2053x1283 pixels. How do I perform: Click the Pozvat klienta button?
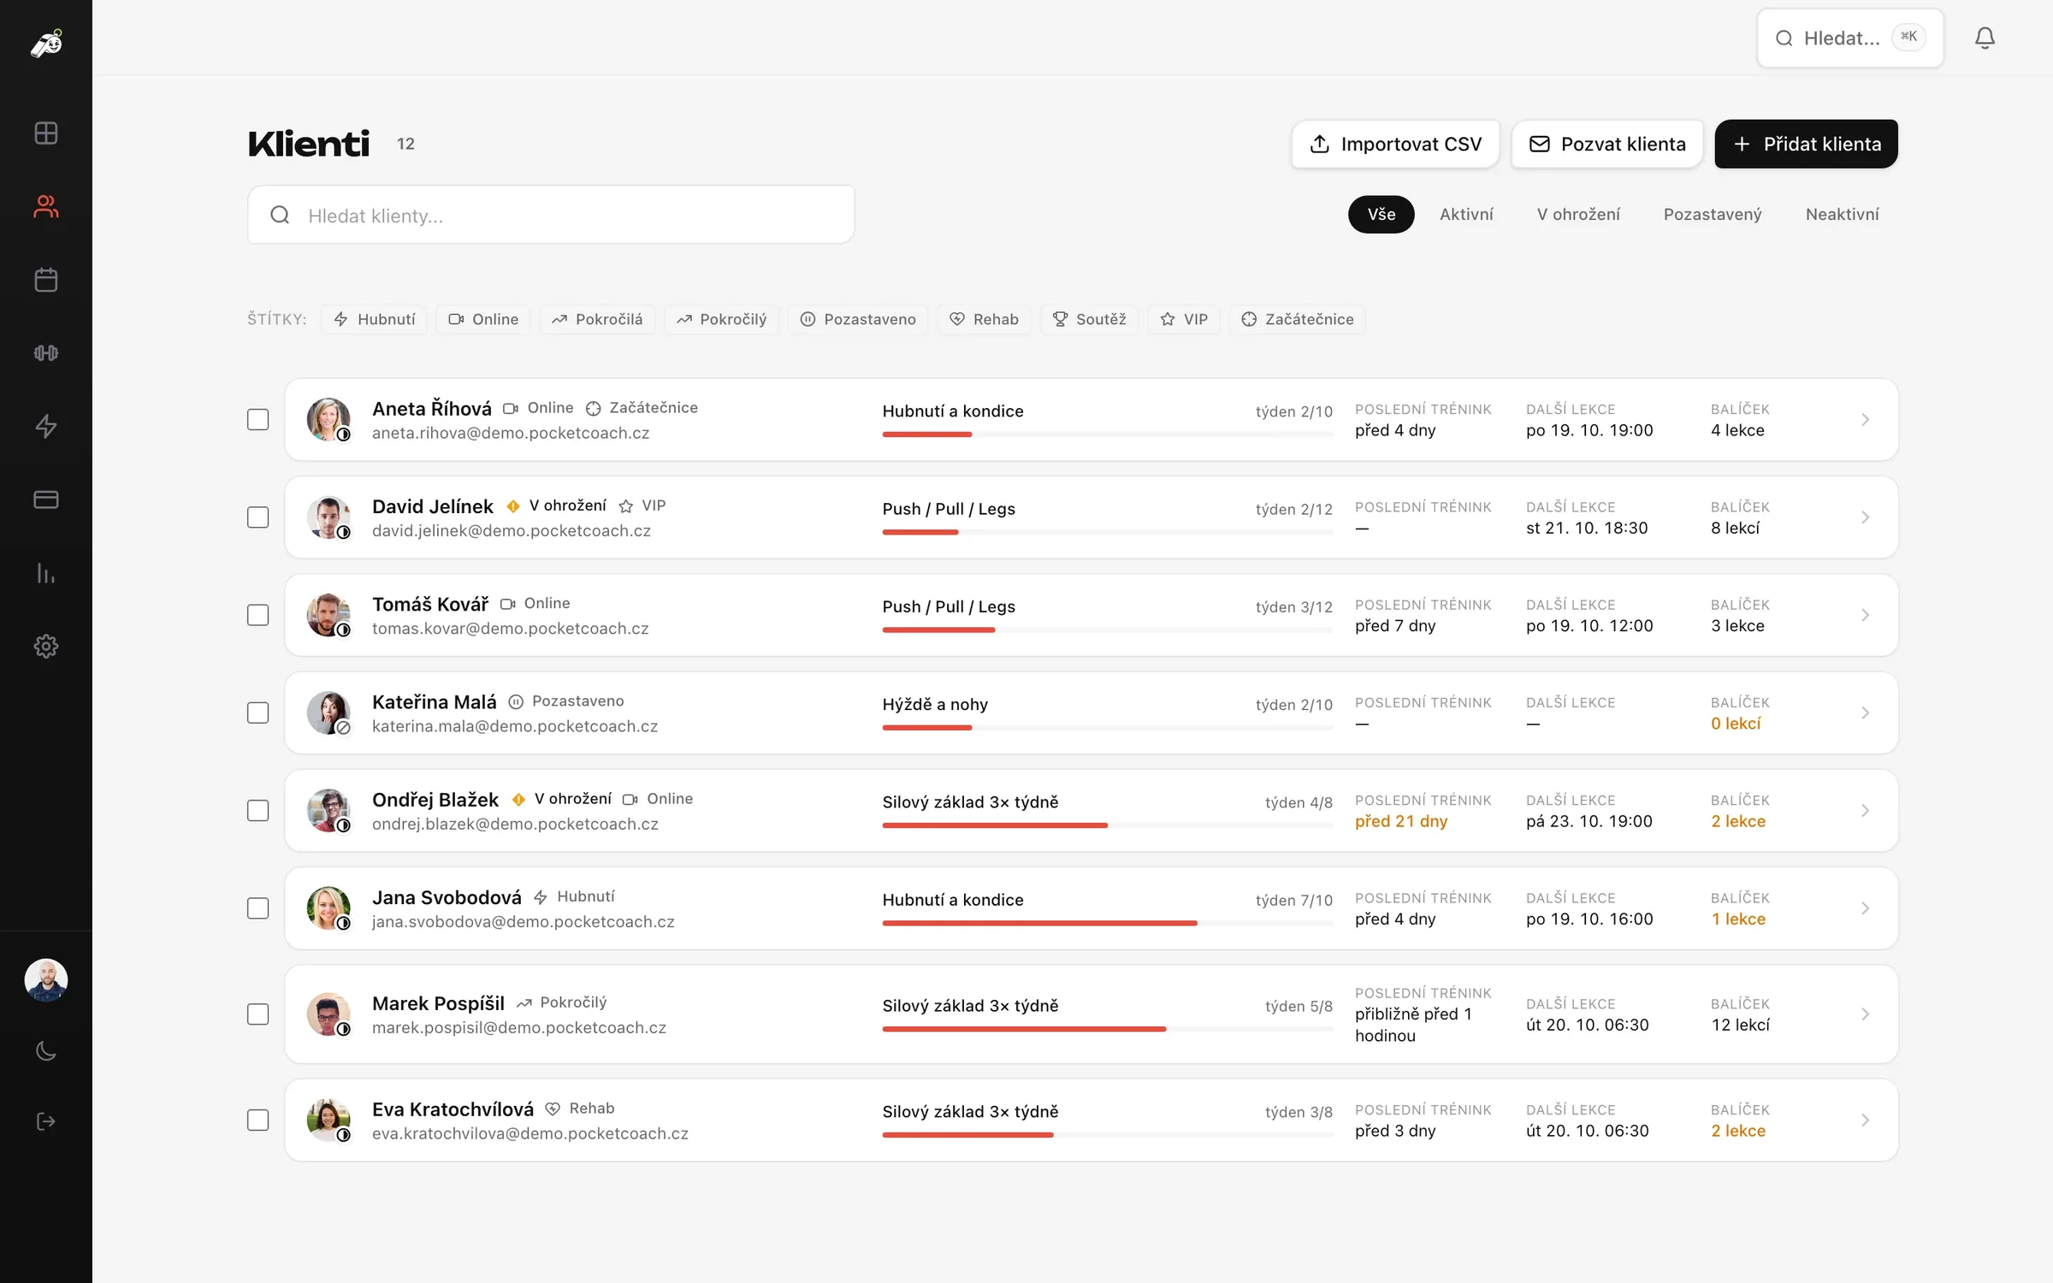[x=1606, y=144]
